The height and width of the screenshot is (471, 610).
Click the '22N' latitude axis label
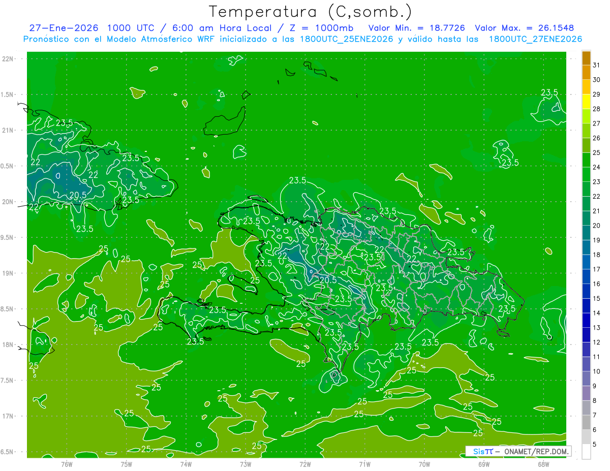coord(8,59)
